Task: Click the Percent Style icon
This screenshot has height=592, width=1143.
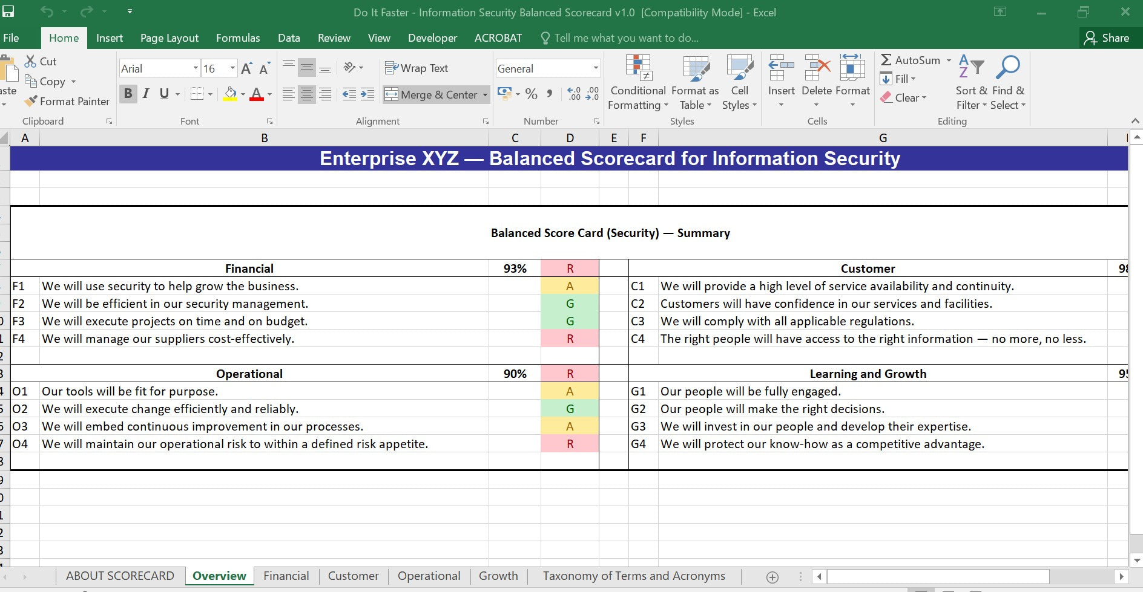Action: pyautogui.click(x=532, y=94)
